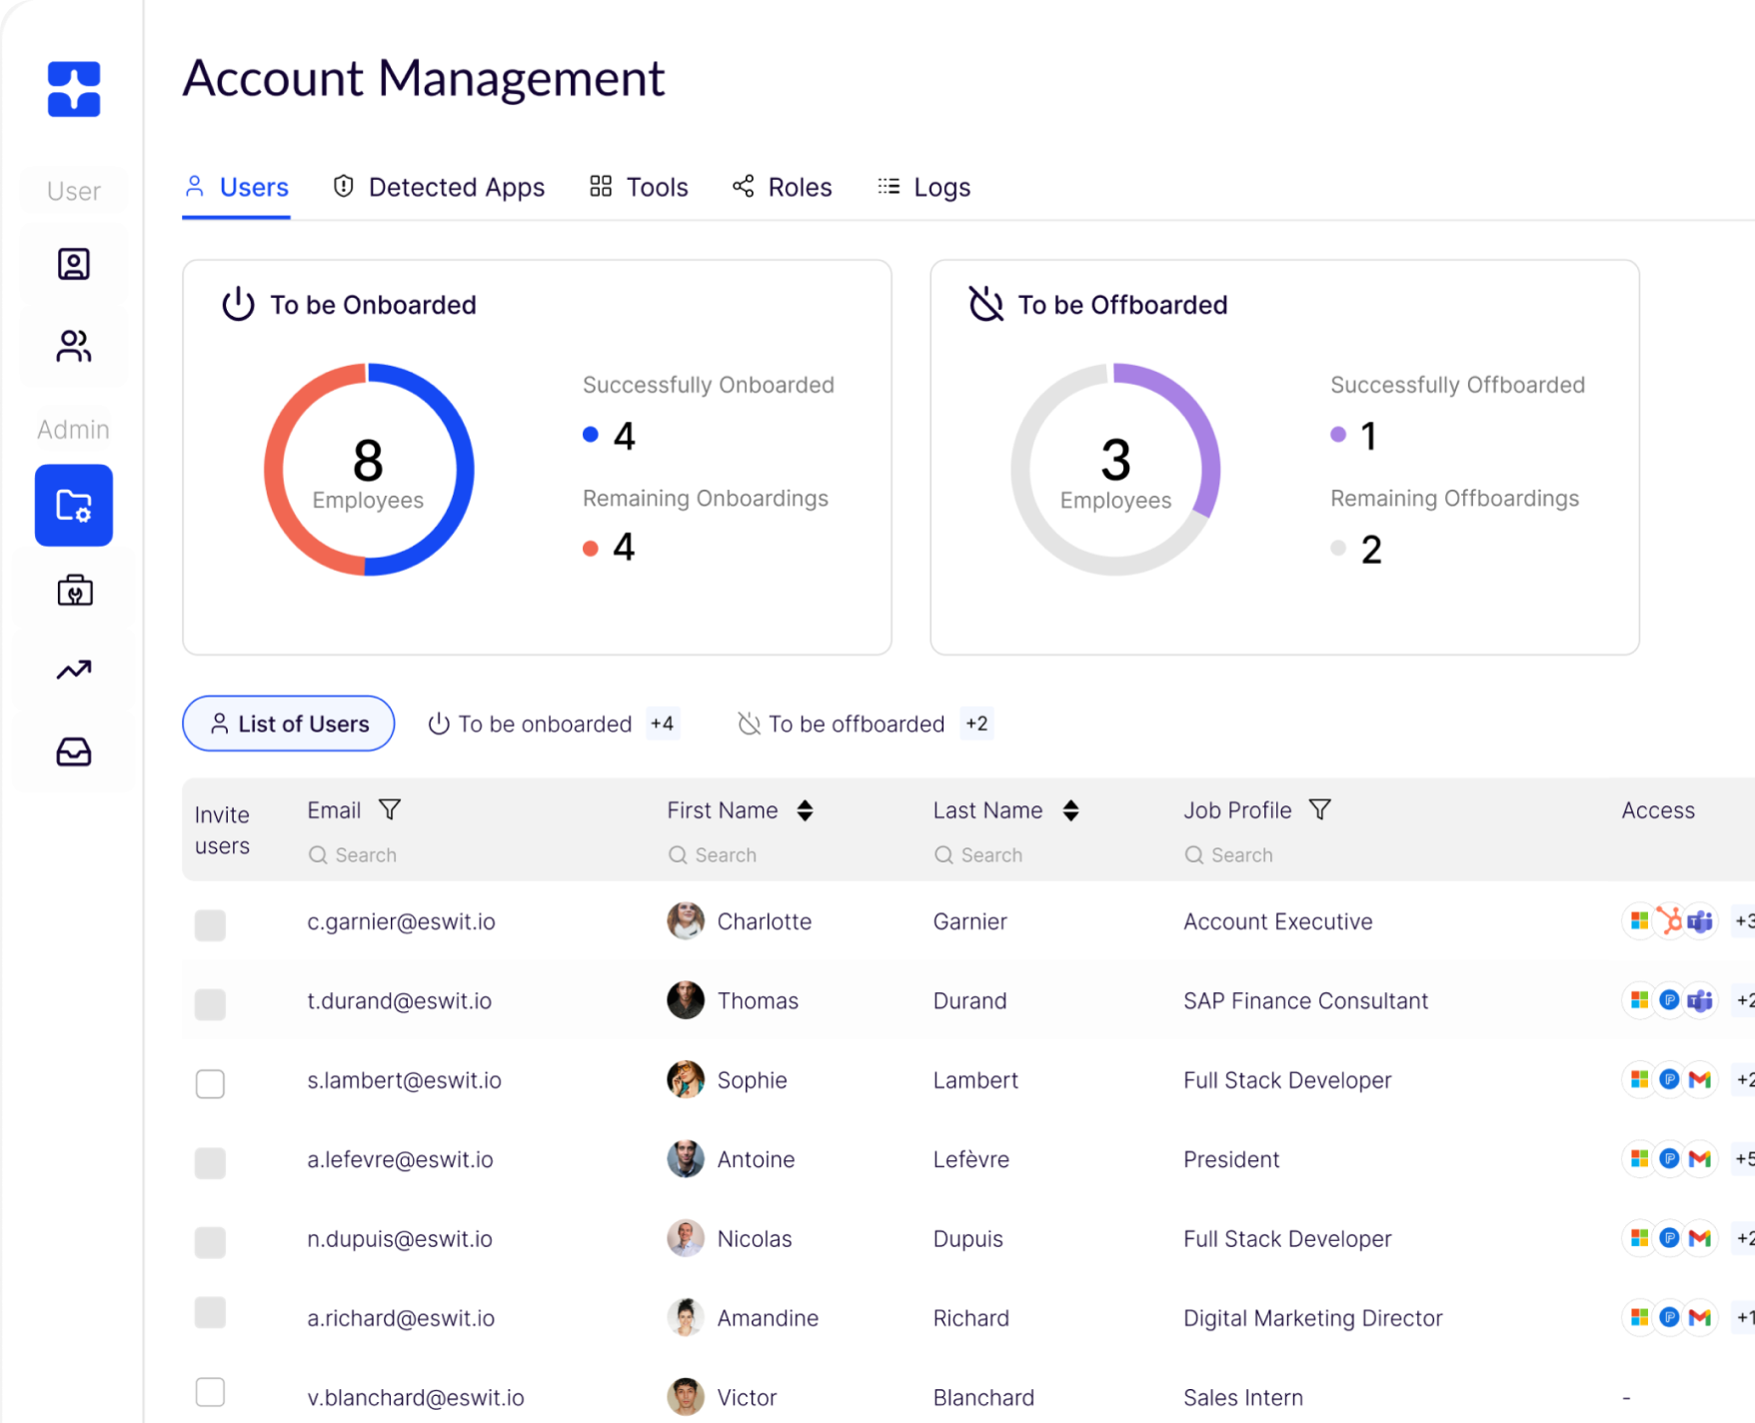Image resolution: width=1755 pixels, height=1423 pixels.
Task: Open the Email column filter
Action: tap(390, 809)
